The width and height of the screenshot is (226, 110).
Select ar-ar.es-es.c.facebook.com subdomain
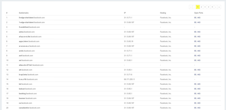pos(30,46)
